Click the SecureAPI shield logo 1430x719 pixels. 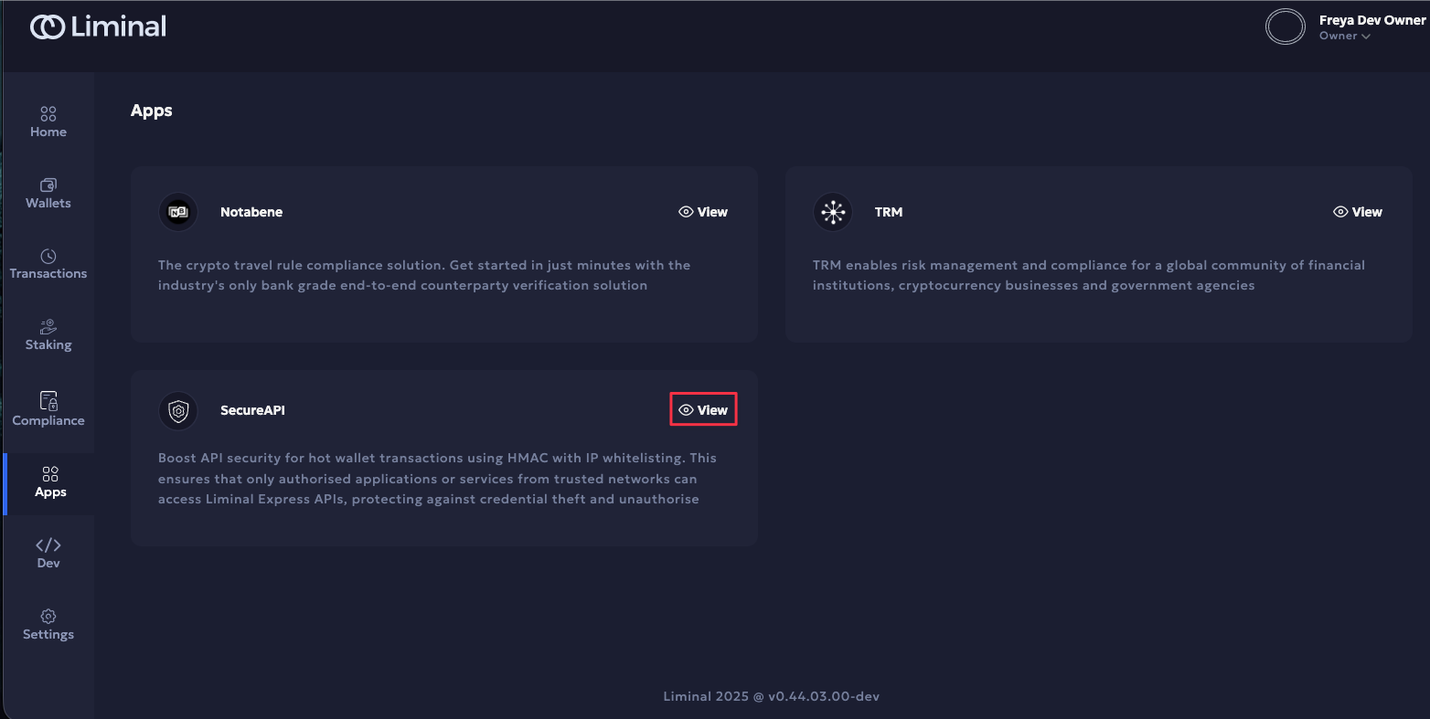coord(178,410)
